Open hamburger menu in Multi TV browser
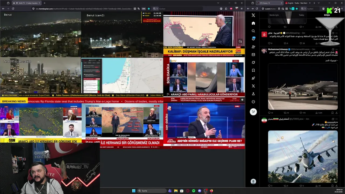The height and width of the screenshot is (194, 345). pyautogui.click(x=241, y=9)
